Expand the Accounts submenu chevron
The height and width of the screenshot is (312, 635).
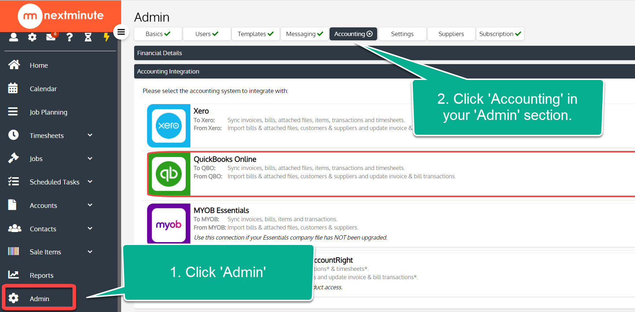[x=90, y=205]
